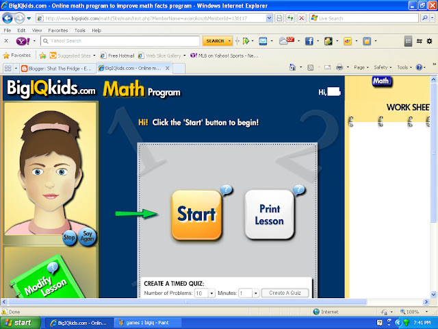The image size is (438, 329).
Task: Open the Tools menu in menu bar
Action: click(80, 30)
